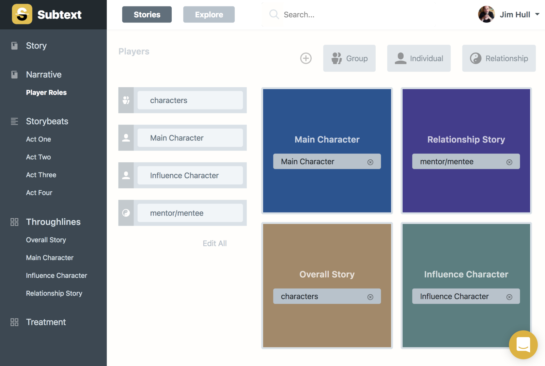Click the Edit All link
The height and width of the screenshot is (366, 545).
pyautogui.click(x=215, y=243)
